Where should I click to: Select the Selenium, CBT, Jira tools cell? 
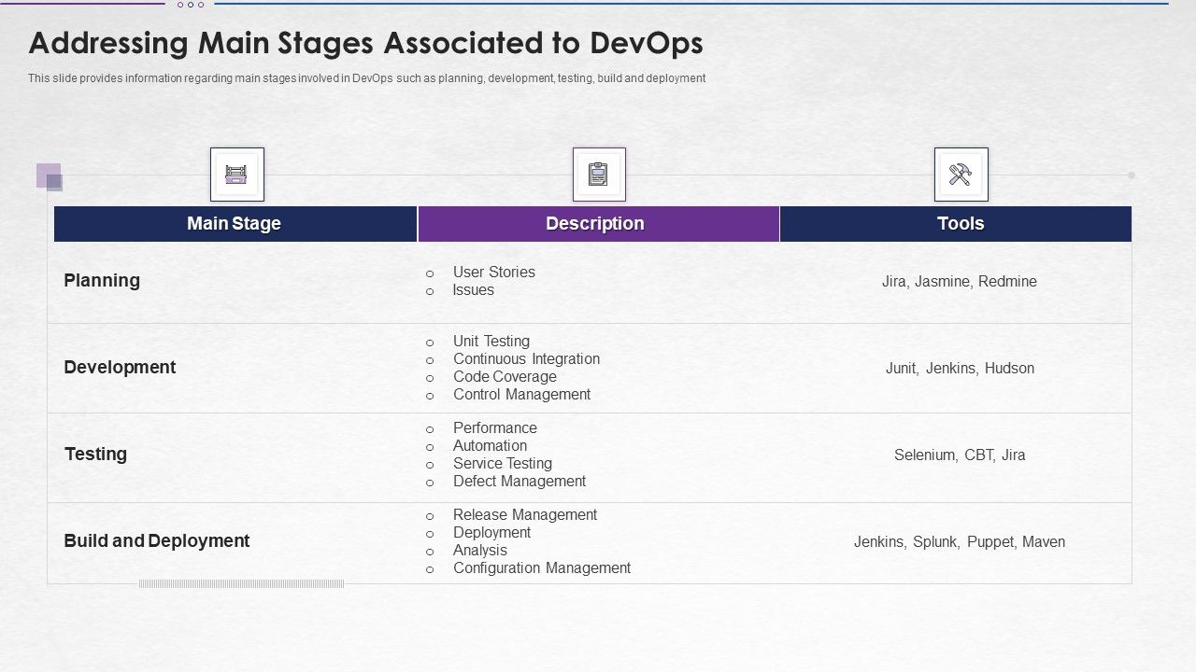(x=960, y=455)
